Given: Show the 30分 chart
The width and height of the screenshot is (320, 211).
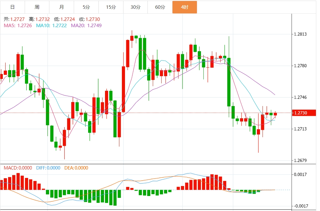Looking at the screenshot, I should pos(135,7).
